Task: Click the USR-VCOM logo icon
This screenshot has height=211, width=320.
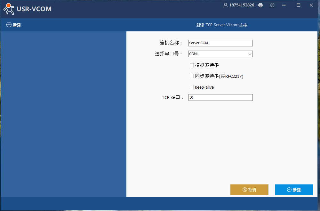Action: click(x=9, y=9)
